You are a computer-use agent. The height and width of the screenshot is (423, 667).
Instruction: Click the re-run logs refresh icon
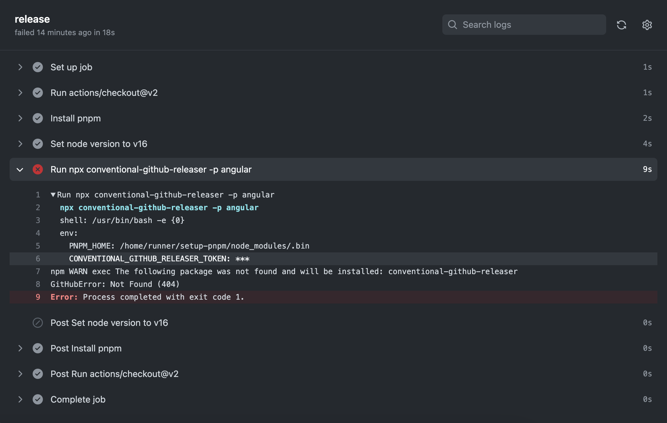tap(622, 25)
